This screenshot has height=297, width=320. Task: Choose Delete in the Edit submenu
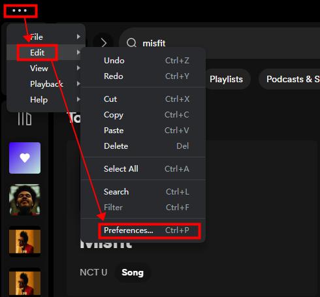point(143,146)
